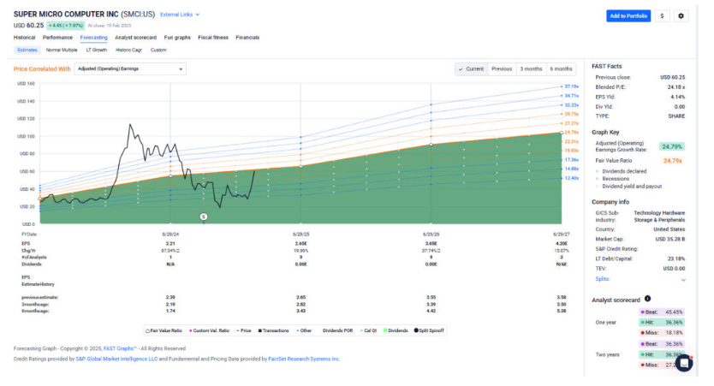Screen dimensions: 714x386
Task: Click 37.19x multiple line label
Action: click(572, 86)
